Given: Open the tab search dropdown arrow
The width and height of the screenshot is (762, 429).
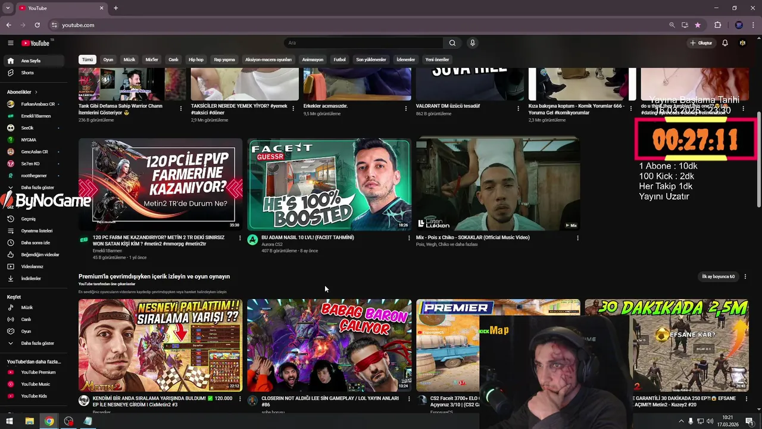Looking at the screenshot, I should (8, 8).
